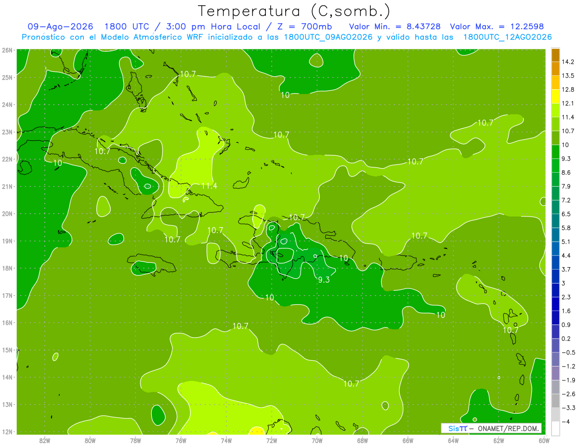Viewport: 578px width, 447px height.
Task: Pick the white swatch below -4
Action: pyautogui.click(x=555, y=428)
